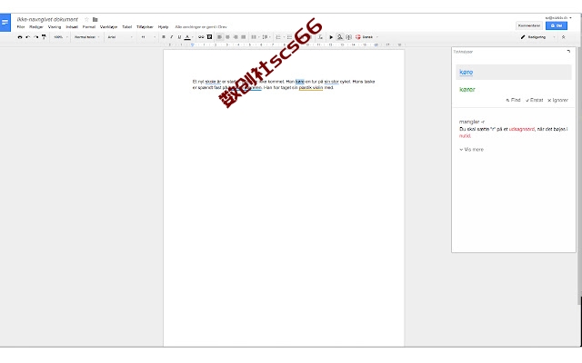Click the insert link icon
This screenshot has height=363, width=582.
[201, 37]
